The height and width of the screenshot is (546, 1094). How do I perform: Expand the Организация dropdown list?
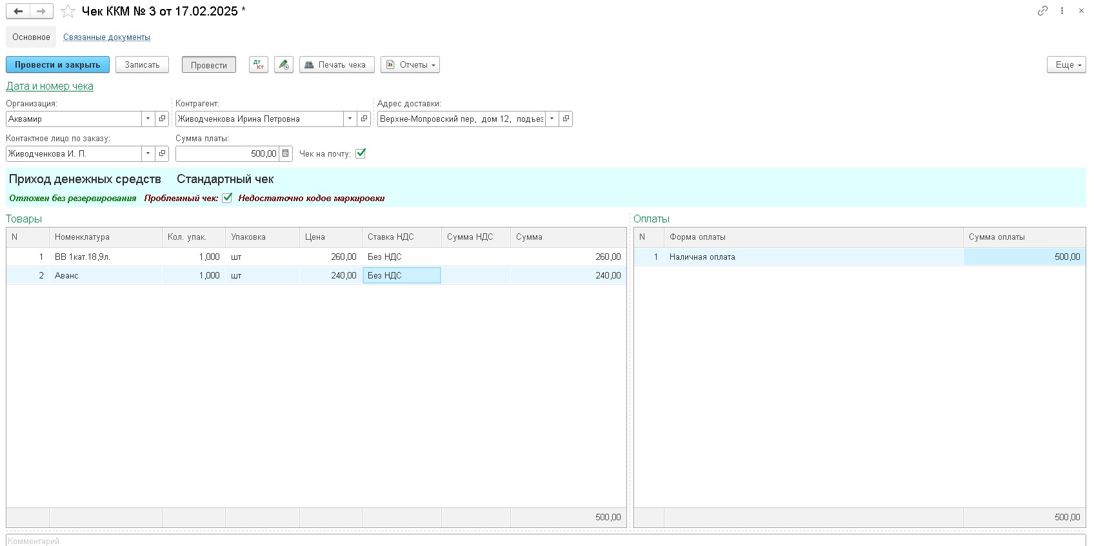click(x=148, y=119)
